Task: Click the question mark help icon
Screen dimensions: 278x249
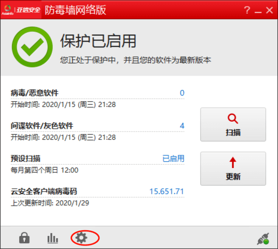Action: pos(247,10)
